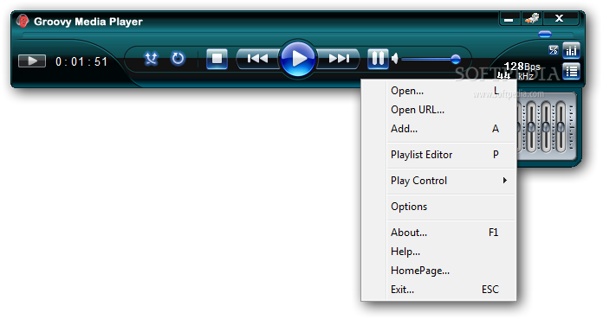Start playback with the large round Play button
The height and width of the screenshot is (319, 603).
298,59
